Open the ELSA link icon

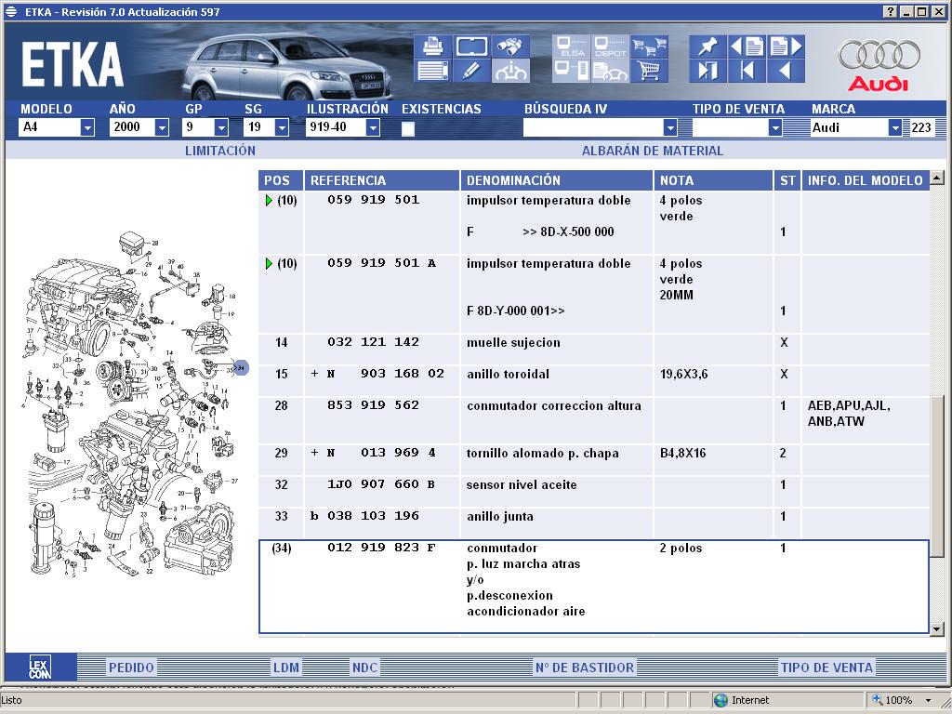pyautogui.click(x=572, y=46)
